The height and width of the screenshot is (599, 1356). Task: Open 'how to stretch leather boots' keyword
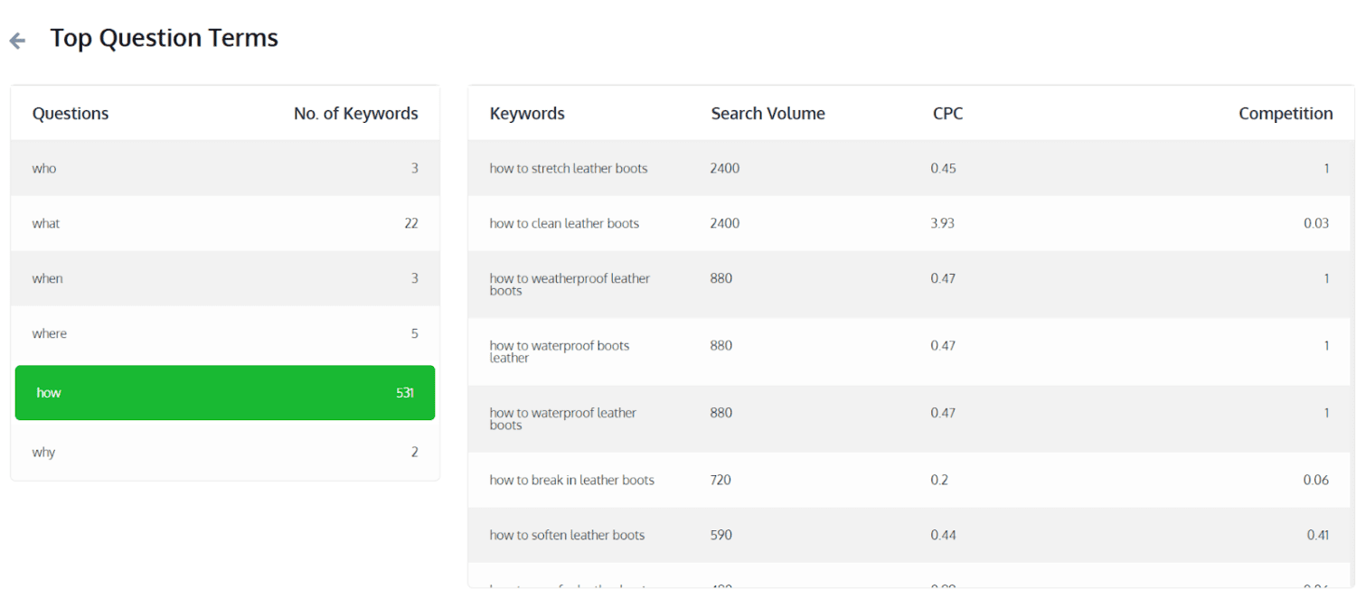pos(569,168)
